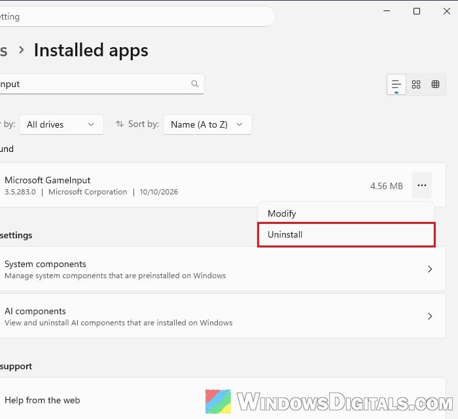Click the Installed apps page heading
The image size is (458, 419).
click(91, 50)
